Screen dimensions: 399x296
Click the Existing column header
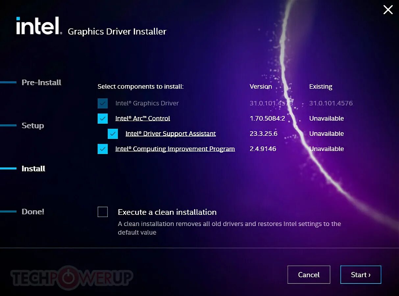321,86
